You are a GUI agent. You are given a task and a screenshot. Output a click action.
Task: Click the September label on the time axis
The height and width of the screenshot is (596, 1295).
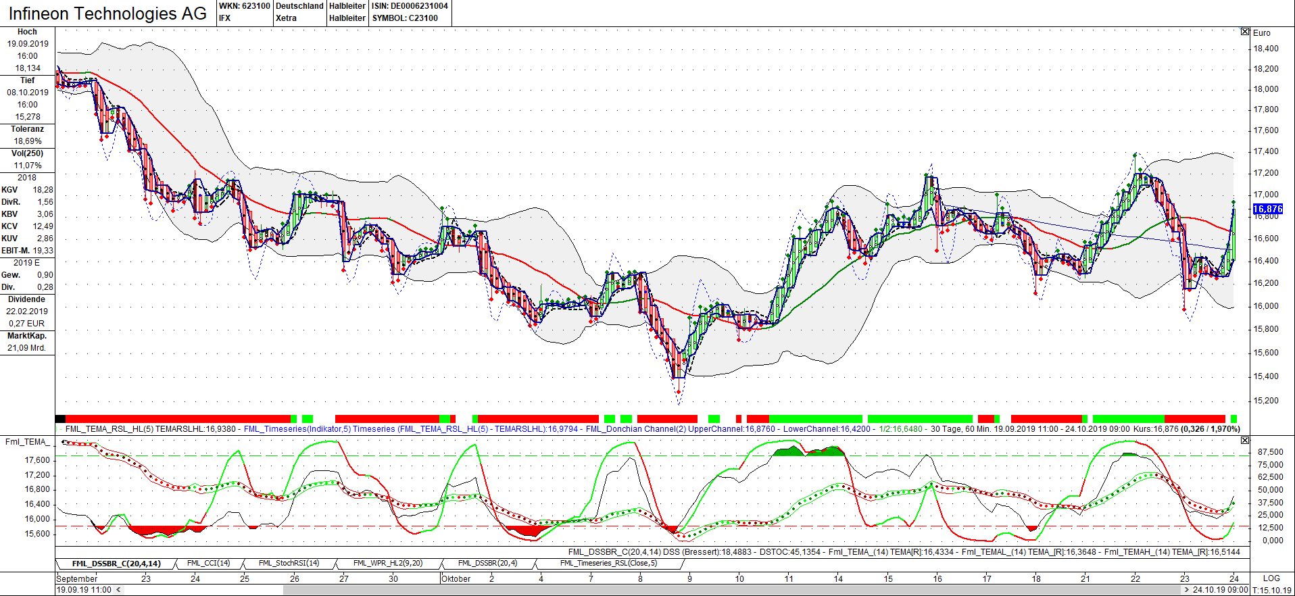tap(77, 579)
